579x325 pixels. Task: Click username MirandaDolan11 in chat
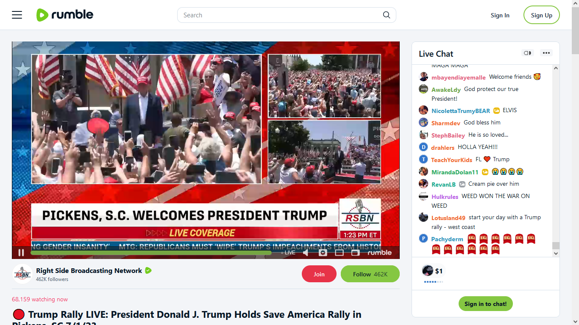[455, 172]
